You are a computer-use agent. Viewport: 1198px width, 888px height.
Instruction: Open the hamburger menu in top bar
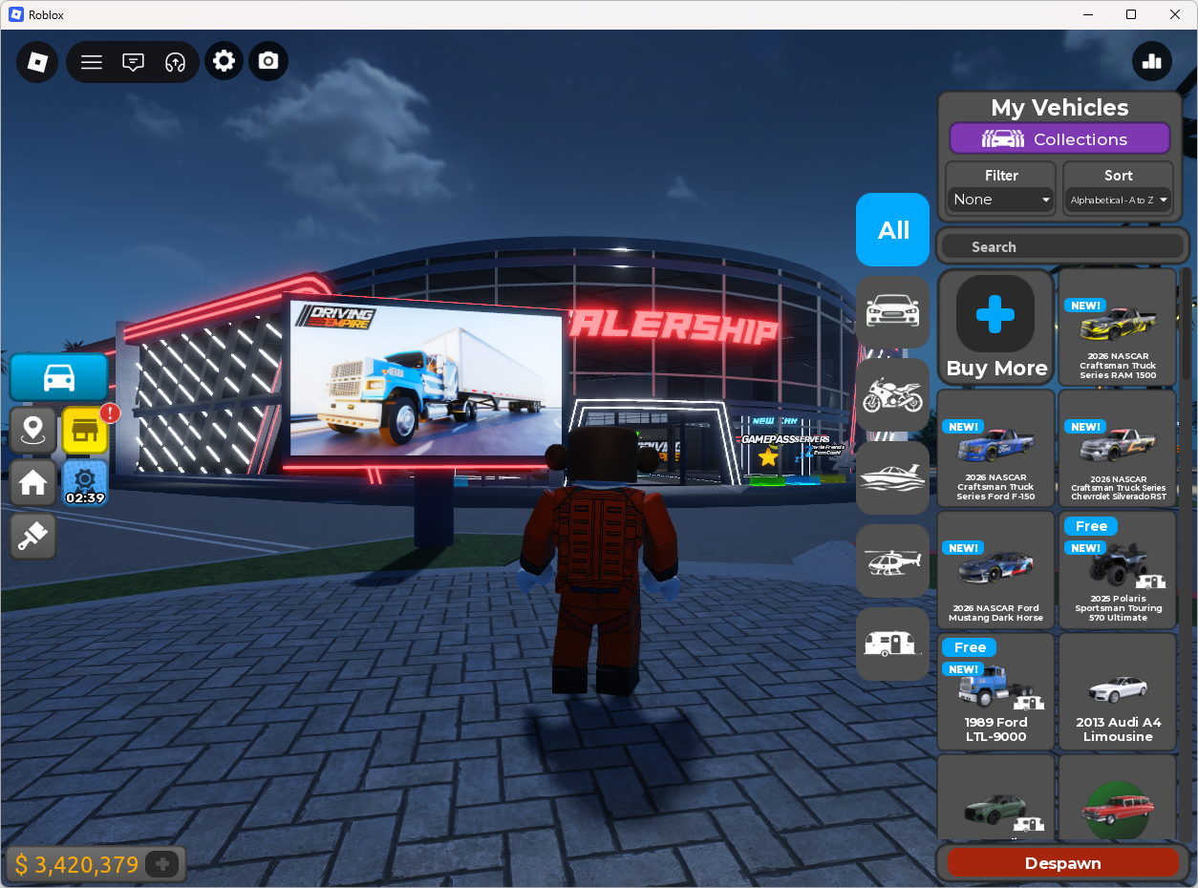[x=92, y=62]
